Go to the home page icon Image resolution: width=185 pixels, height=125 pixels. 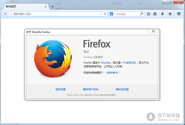click(170, 14)
